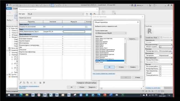
Task: Click delete type icon next to type name
Action: 94,14
